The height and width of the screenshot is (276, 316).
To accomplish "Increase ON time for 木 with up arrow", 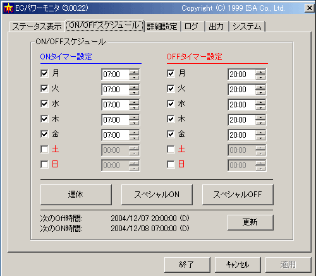I will tap(134, 117).
